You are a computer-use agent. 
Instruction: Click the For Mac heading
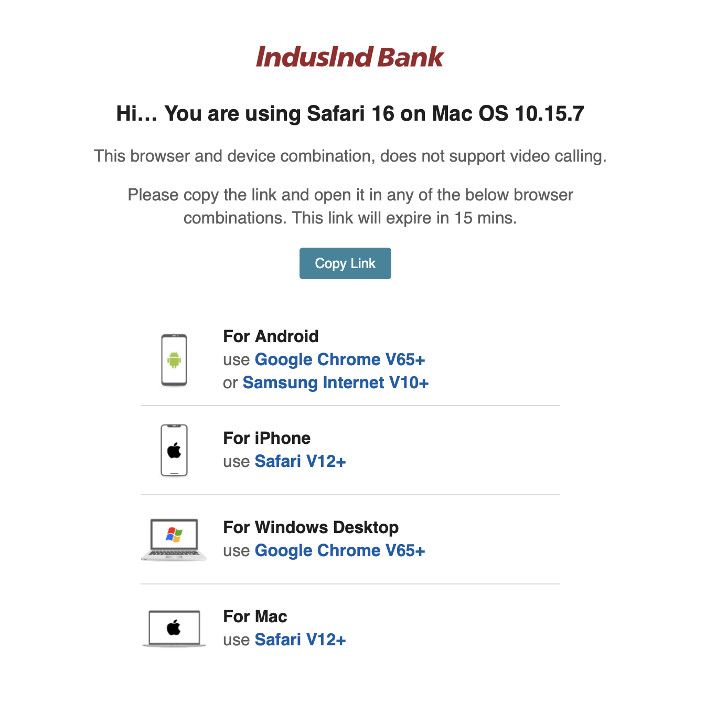255,616
